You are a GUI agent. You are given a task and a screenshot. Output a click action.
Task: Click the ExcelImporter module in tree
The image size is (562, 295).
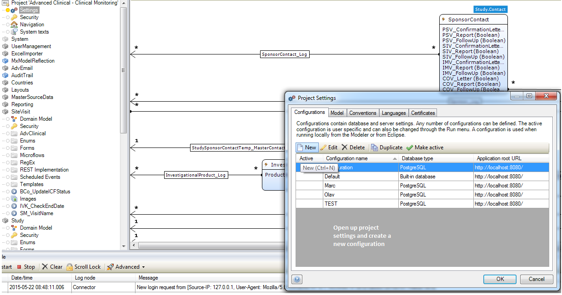pyautogui.click(x=27, y=54)
